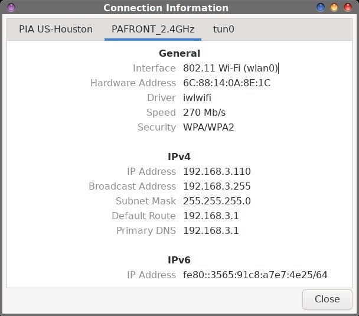Click the orange maximize orb button
Screen dimensions: 359x316
[334, 7]
